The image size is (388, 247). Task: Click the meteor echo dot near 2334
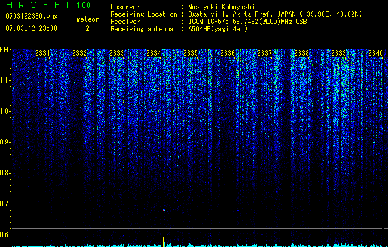click(x=164, y=210)
